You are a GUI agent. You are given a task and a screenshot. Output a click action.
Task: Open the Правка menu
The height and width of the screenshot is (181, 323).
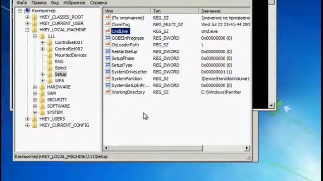coord(39,3)
